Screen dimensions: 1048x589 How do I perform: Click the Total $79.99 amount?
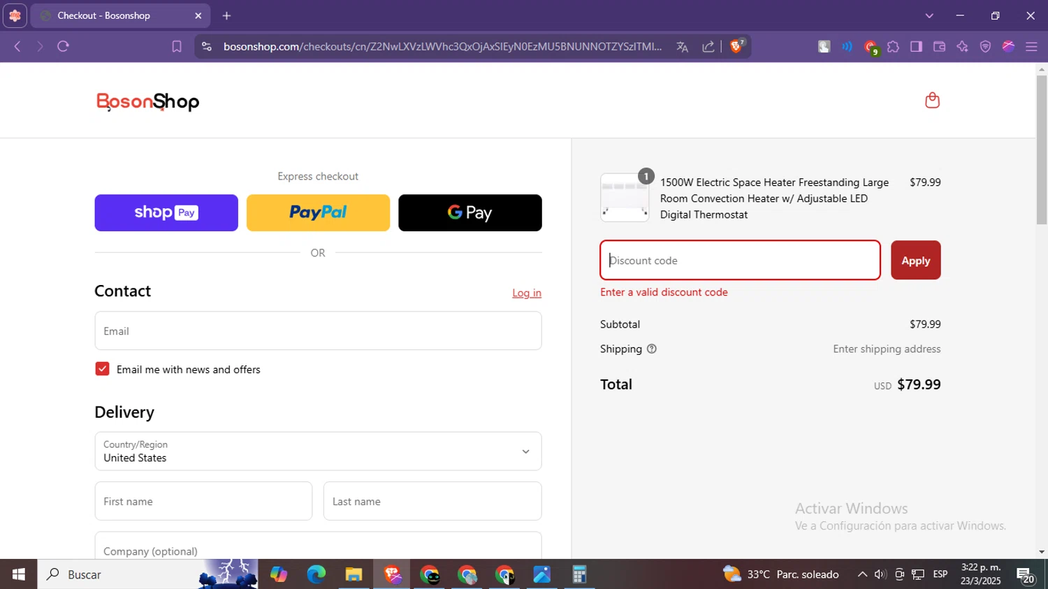[919, 384]
